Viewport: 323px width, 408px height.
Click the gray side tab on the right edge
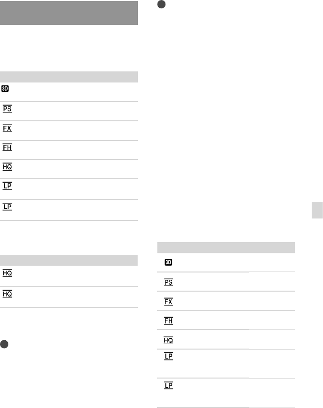point(317,209)
